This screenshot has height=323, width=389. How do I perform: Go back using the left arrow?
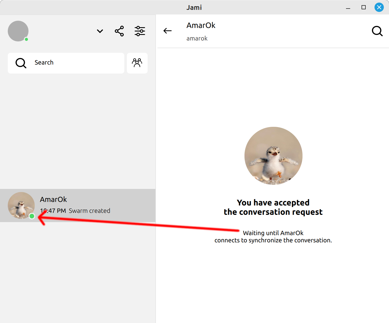168,31
